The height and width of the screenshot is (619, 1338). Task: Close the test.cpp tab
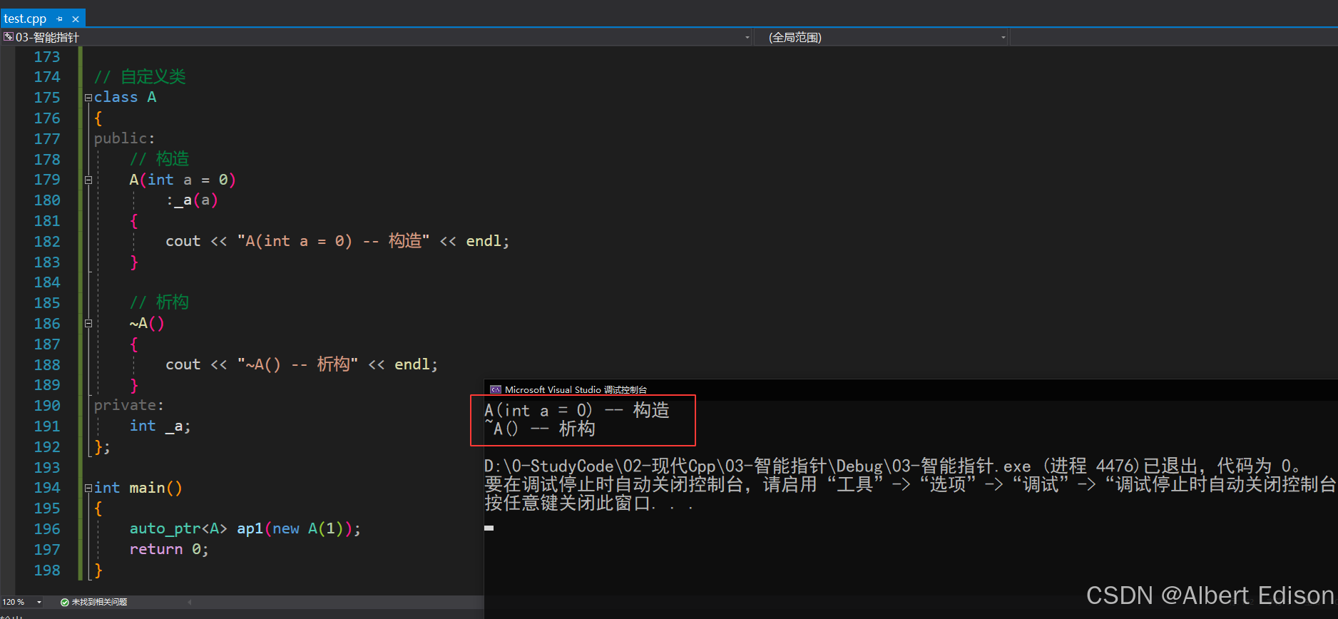tap(76, 19)
